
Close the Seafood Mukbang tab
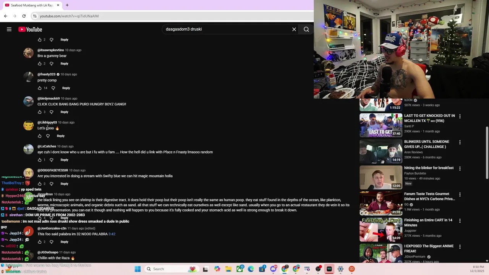coord(58,5)
